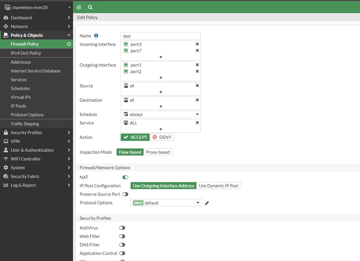
Task: Select Use Dynamic IP Pool
Action: [x=219, y=185]
